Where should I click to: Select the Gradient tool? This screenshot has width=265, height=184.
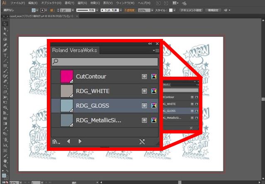tap(5, 123)
